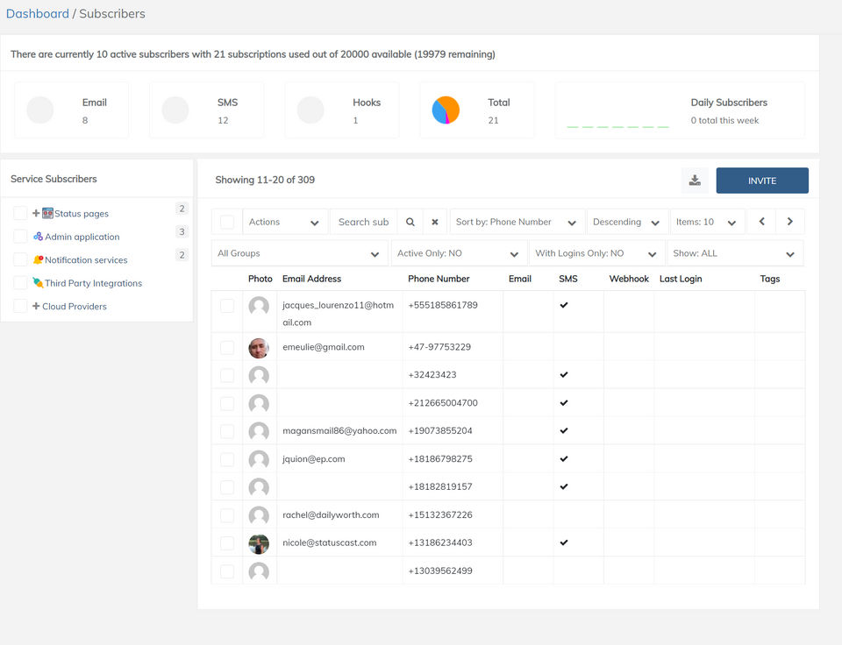
Task: Expand the Status pages tree node
Action: click(x=36, y=213)
